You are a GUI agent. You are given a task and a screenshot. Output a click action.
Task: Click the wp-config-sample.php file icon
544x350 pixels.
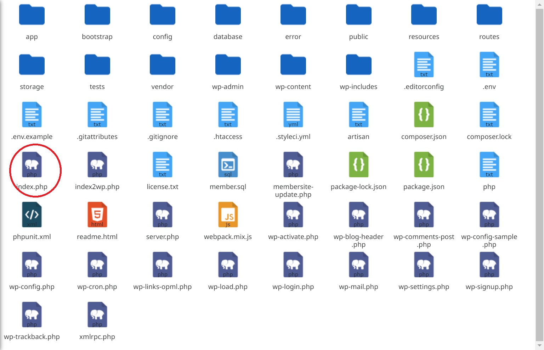click(489, 215)
